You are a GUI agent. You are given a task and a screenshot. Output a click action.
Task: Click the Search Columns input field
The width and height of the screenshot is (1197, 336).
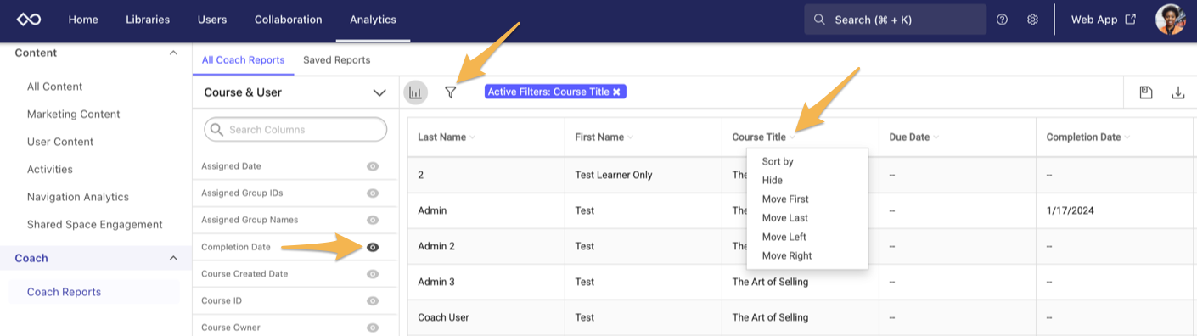point(295,129)
